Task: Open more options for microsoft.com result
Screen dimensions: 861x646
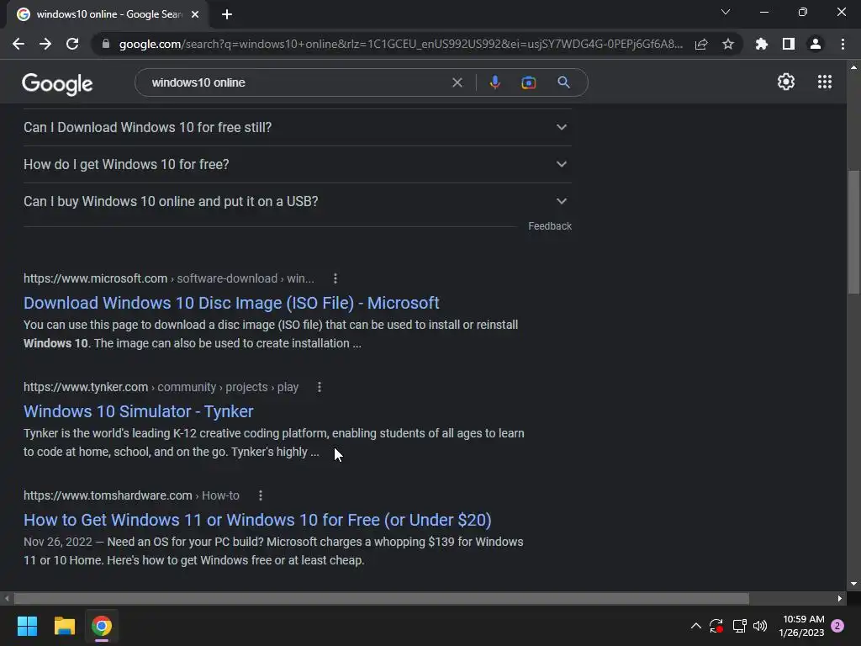Action: click(335, 278)
